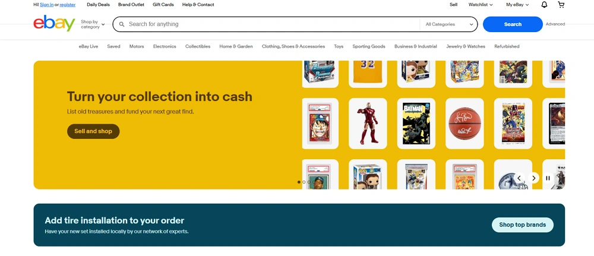Image resolution: width=594 pixels, height=256 pixels.
Task: Open Motors category
Action: (x=137, y=46)
